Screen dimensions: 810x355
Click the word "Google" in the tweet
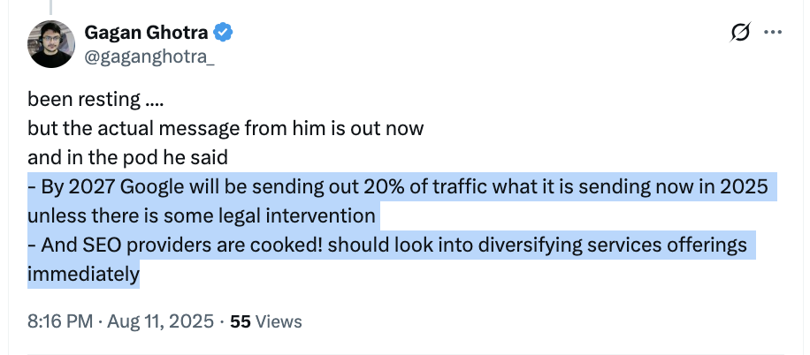click(x=150, y=187)
